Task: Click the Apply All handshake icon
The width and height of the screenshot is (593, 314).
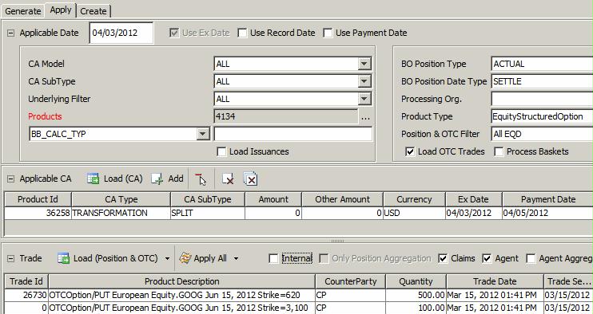Action: (185, 258)
